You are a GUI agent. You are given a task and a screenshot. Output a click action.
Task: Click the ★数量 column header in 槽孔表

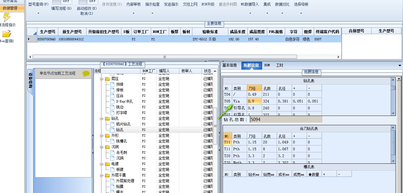pos(314,174)
